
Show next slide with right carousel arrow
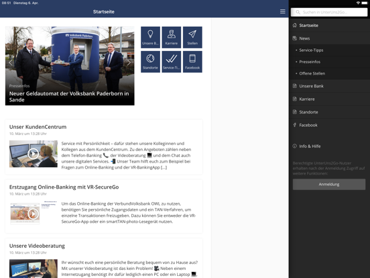129,62
